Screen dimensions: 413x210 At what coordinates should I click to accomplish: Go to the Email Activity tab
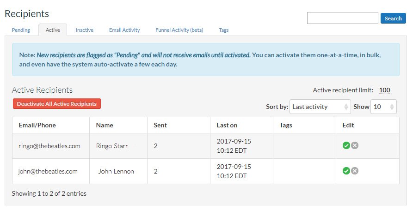[x=124, y=30]
